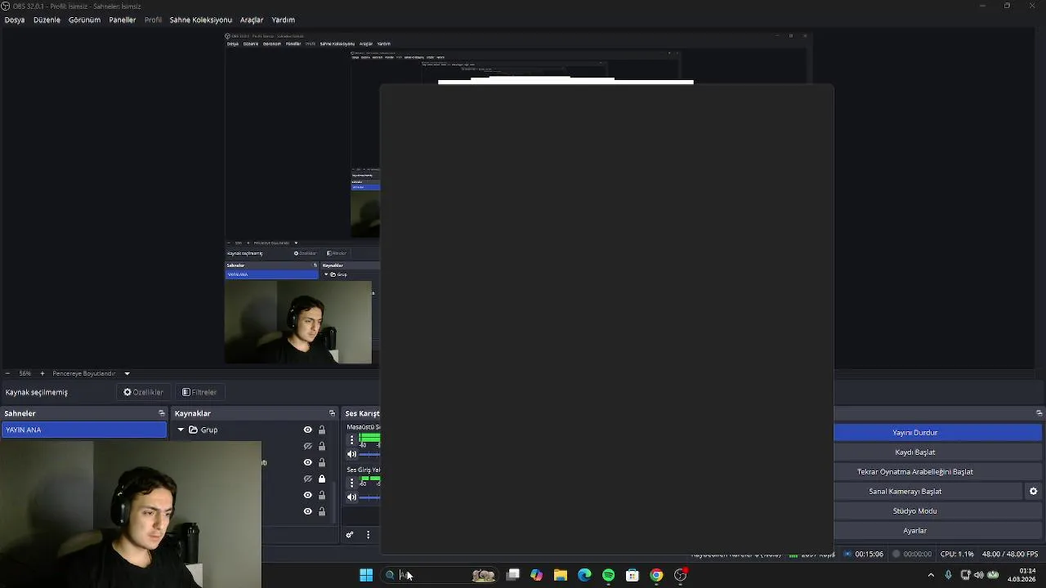
Task: Collapse the Grup source group arrow
Action: click(x=181, y=430)
